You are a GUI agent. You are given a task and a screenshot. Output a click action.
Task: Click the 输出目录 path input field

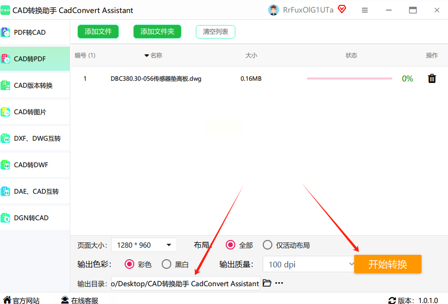185,283
